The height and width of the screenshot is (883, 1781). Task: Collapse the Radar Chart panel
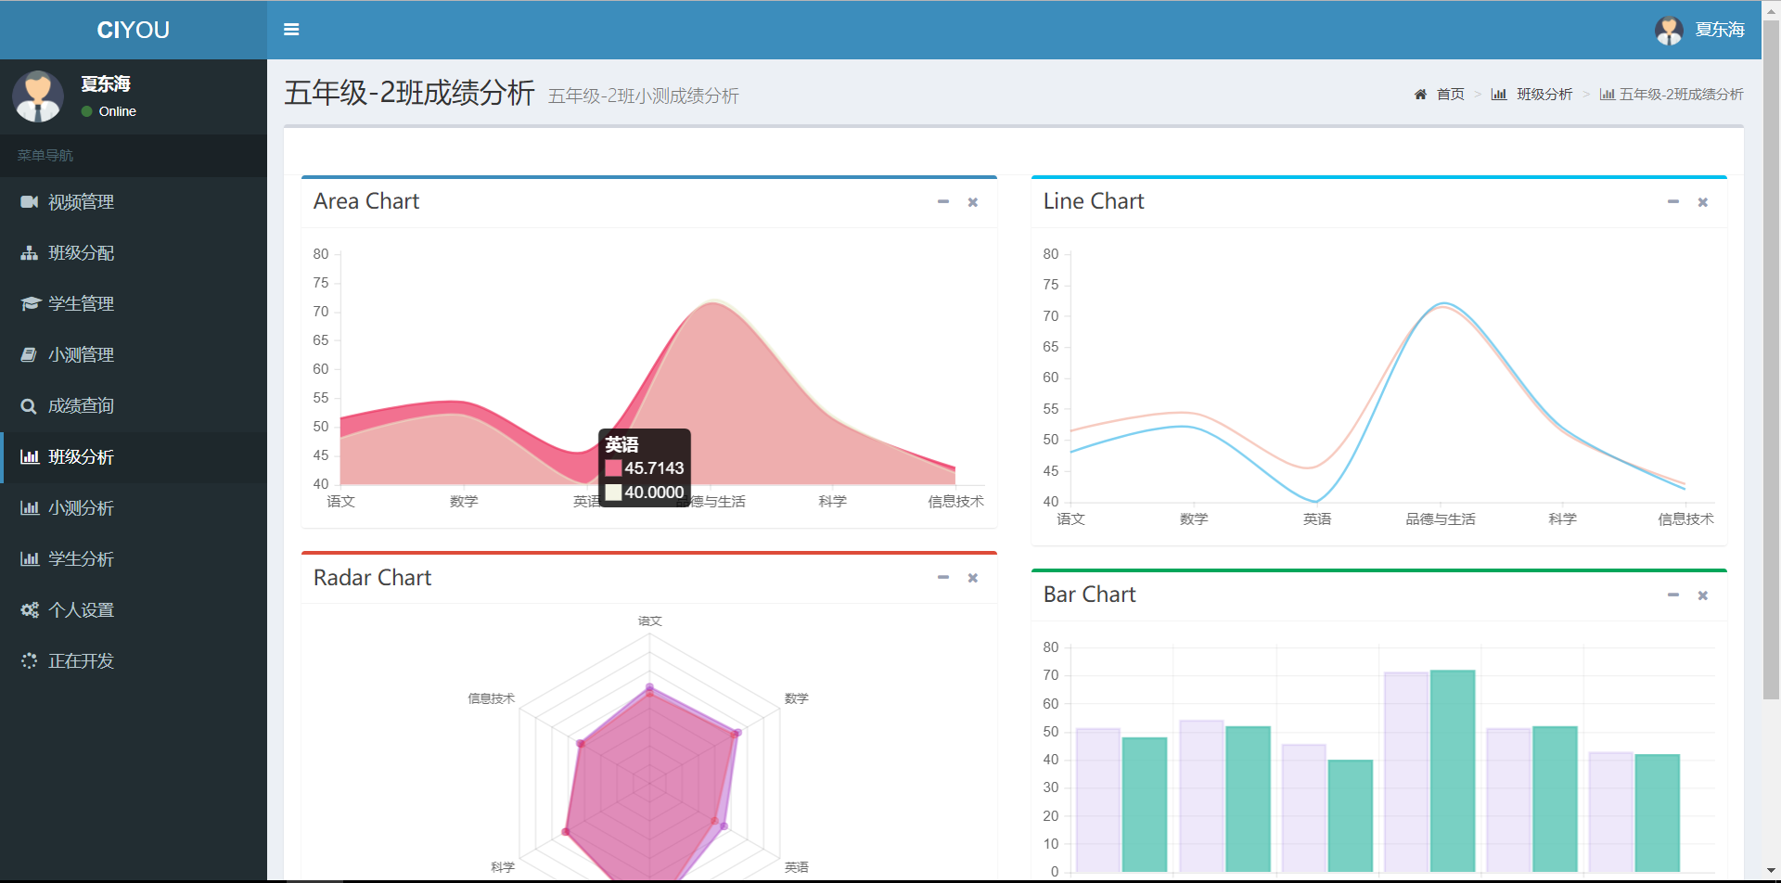(x=943, y=578)
